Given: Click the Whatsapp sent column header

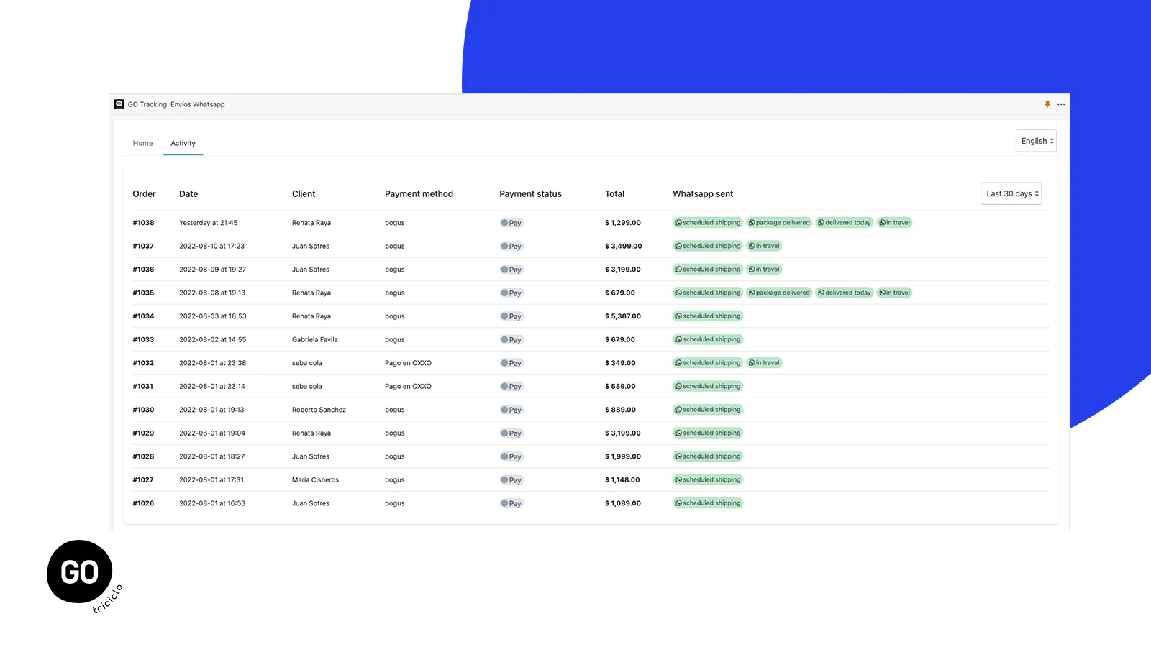Looking at the screenshot, I should 703,194.
